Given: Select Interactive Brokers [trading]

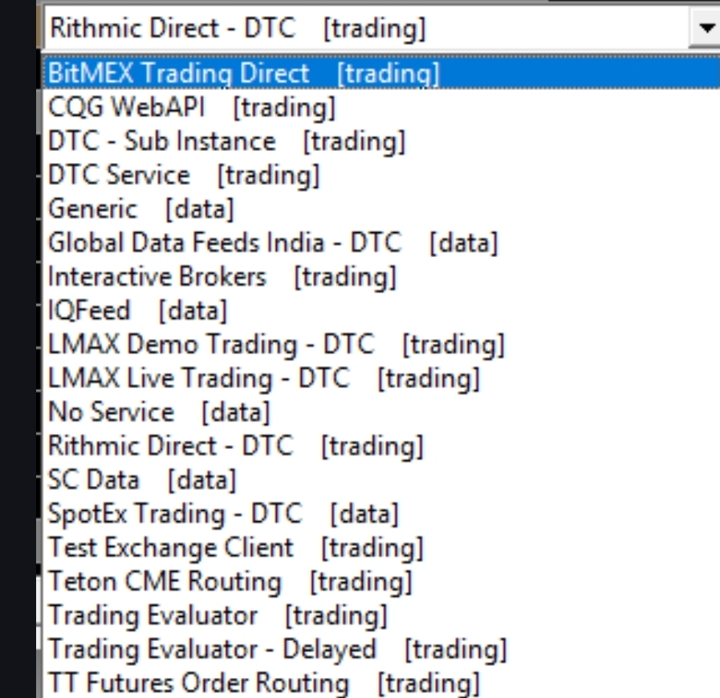Looking at the screenshot, I should pyautogui.click(x=381, y=276).
